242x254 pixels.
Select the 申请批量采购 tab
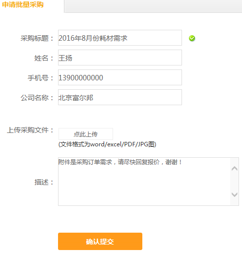pyautogui.click(x=23, y=4)
